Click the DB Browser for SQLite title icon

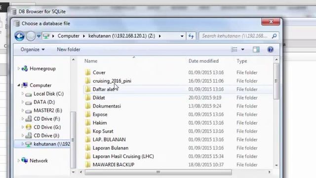pyautogui.click(x=14, y=11)
